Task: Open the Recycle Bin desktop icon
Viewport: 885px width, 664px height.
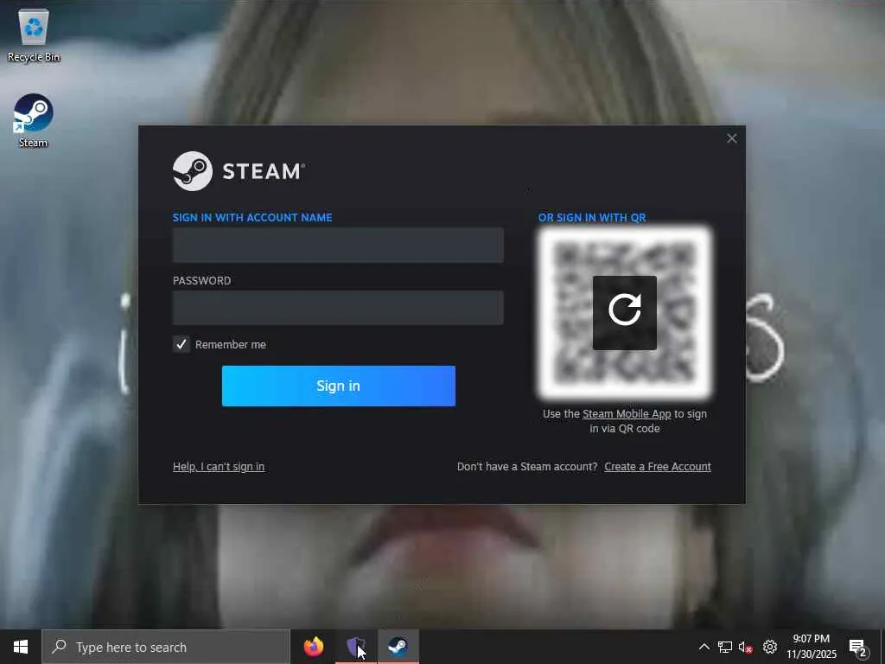Action: [34, 35]
